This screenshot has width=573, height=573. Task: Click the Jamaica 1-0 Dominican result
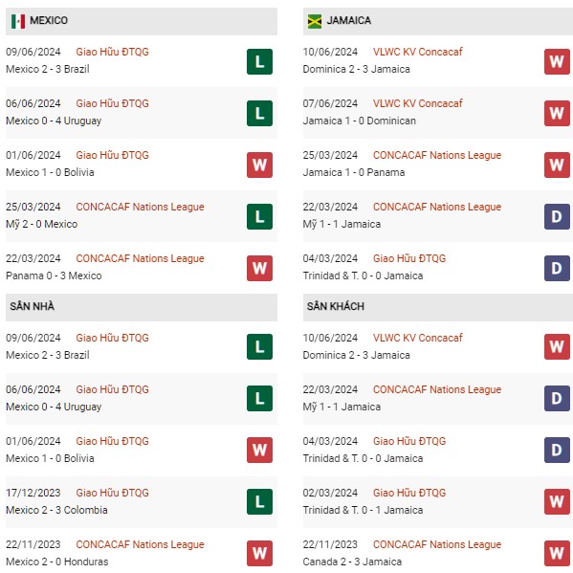360,121
